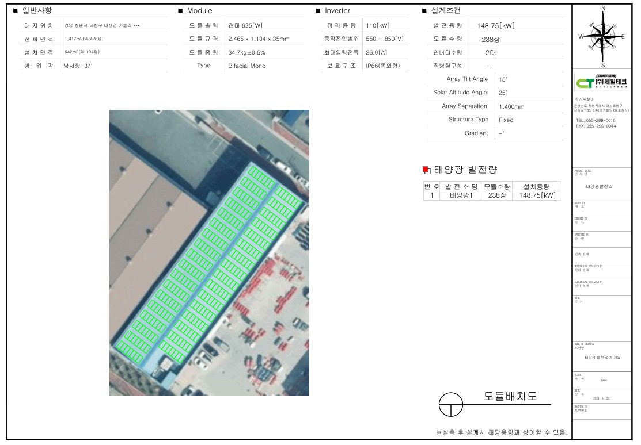Click the square bullet before 일반사항
Image resolution: width=641 pixels, height=445 pixels.
(15, 11)
